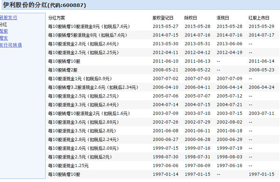Click the 分红方案 column header

tap(56, 18)
